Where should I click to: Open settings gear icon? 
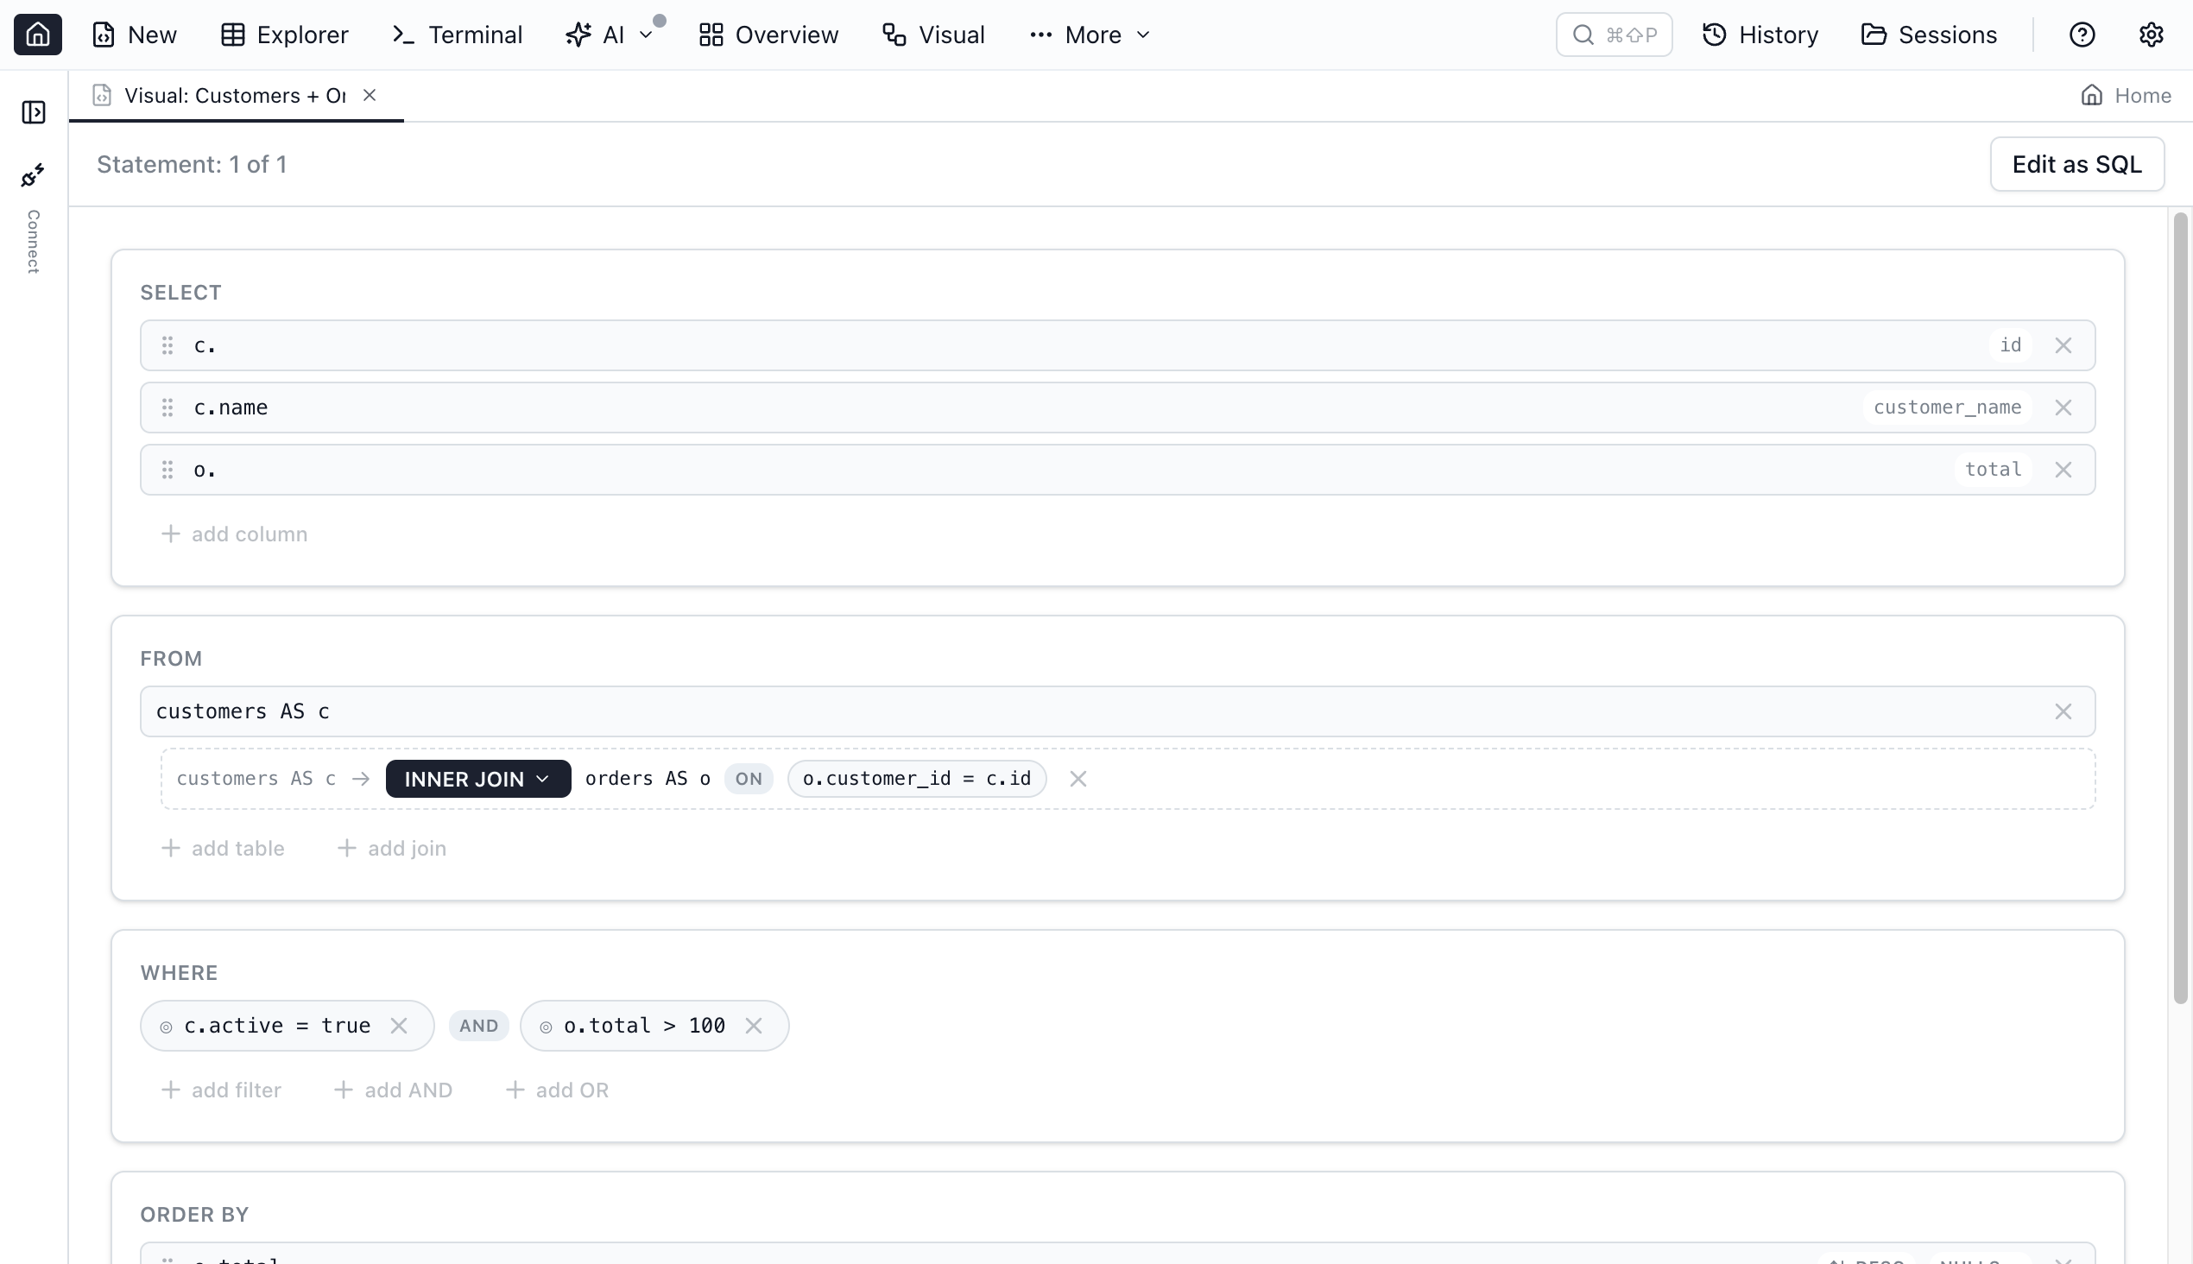tap(2151, 35)
